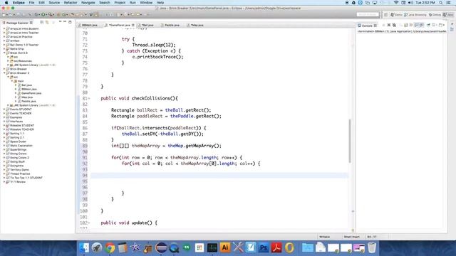This screenshot has height=256, width=456.
Task: Open Launchpad rocket icon in the Dock
Action: point(97,248)
